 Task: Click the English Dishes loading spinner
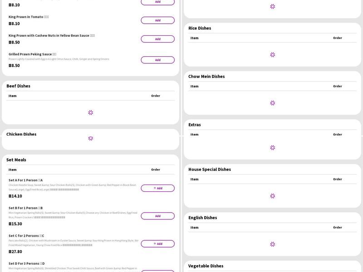click(272, 244)
